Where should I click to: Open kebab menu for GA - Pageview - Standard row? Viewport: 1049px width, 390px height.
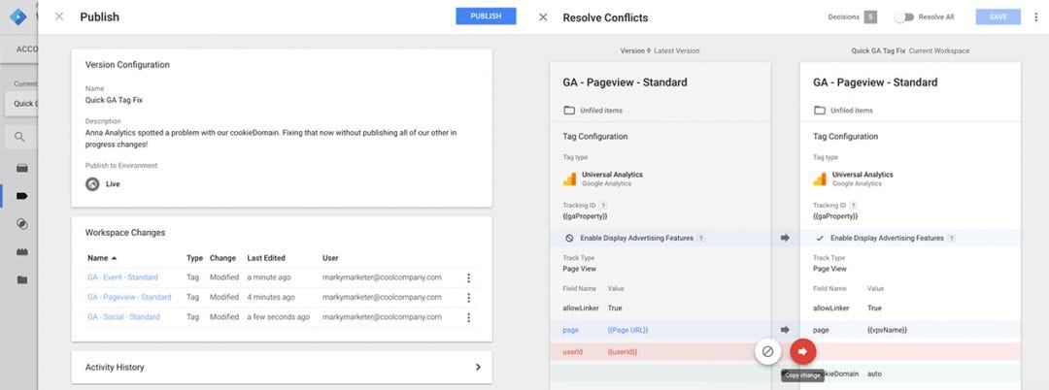point(468,298)
